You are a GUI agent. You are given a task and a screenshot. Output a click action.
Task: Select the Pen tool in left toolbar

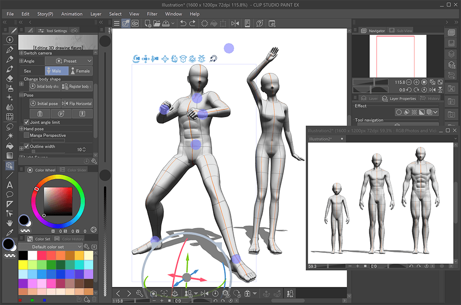(x=9, y=49)
